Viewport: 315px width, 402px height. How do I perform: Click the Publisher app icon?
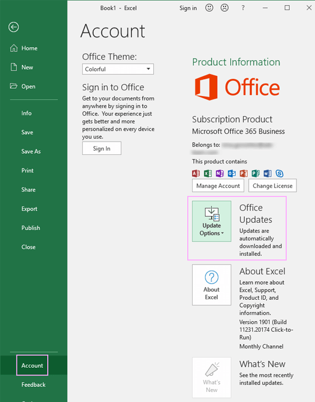[x=255, y=173]
